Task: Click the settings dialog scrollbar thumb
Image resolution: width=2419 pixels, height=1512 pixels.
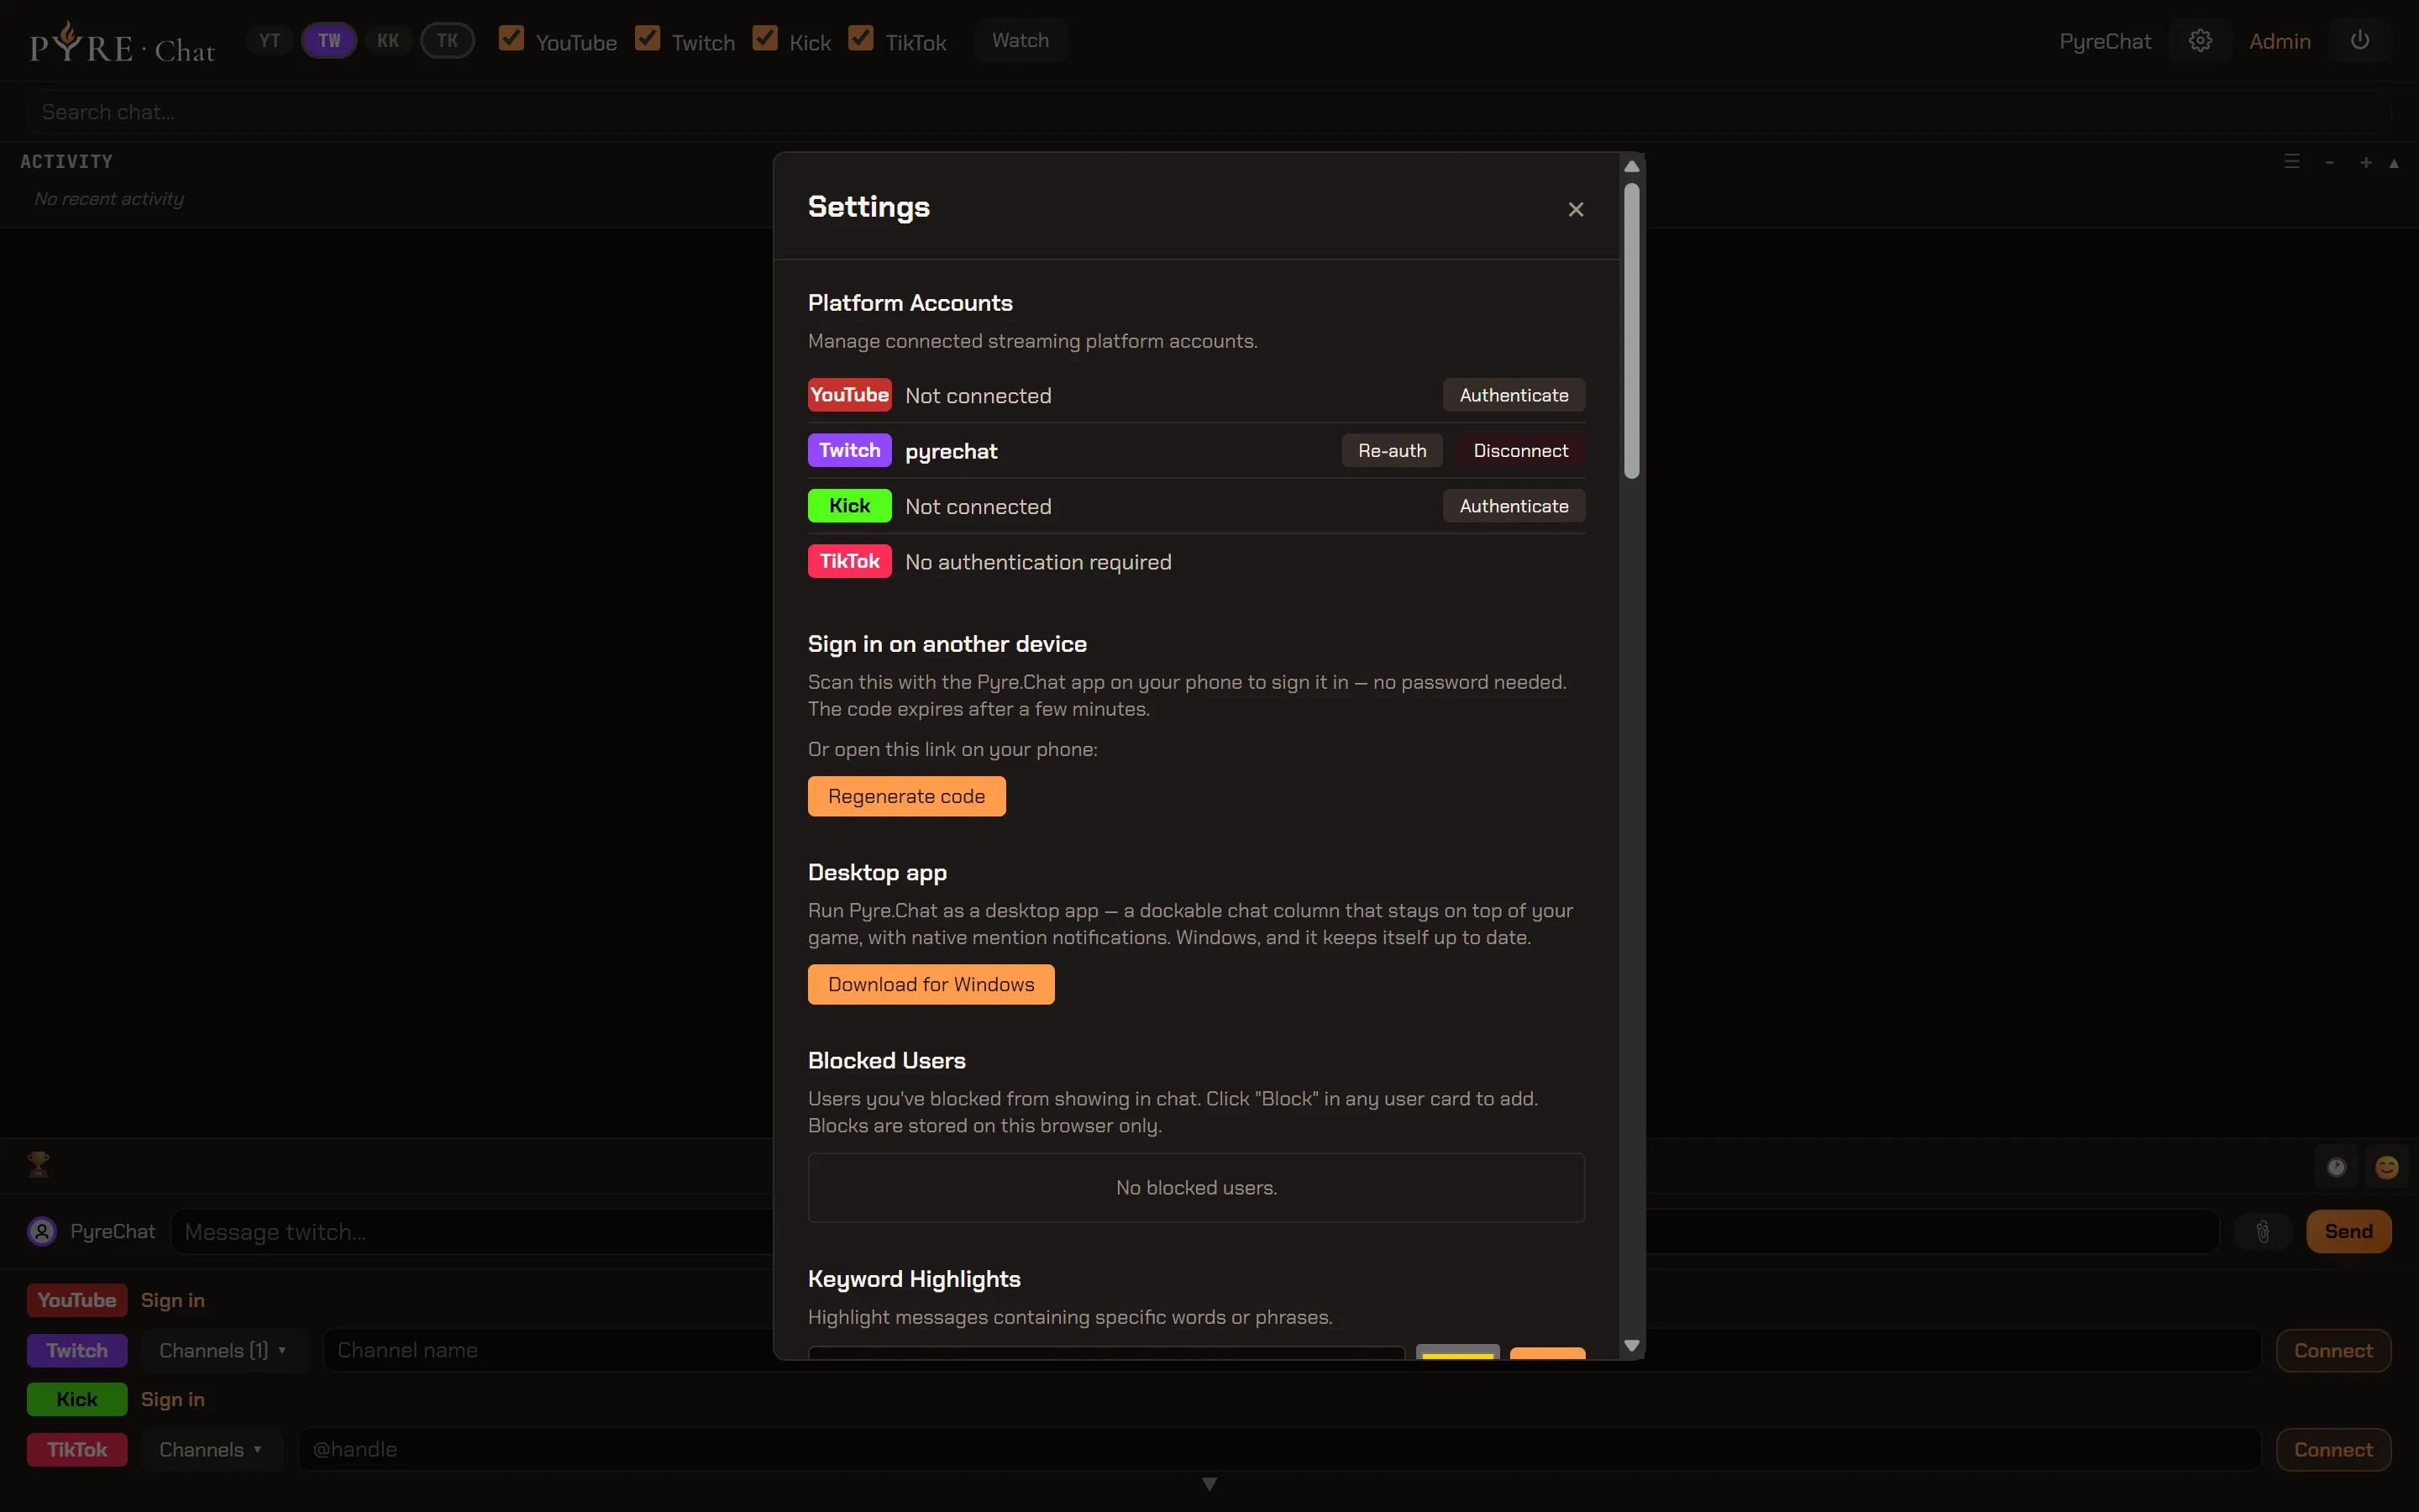Action: [x=1631, y=331]
